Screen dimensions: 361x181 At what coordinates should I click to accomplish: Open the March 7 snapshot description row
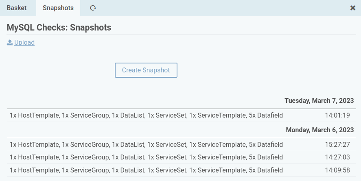[x=146, y=115]
